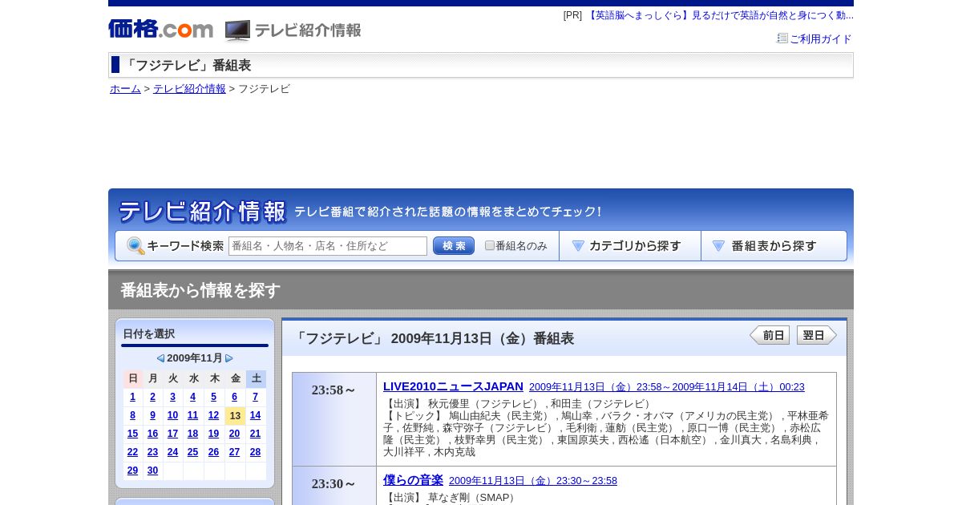Select November 2 in calendar
Screen dimensions: 962x505
153,397
